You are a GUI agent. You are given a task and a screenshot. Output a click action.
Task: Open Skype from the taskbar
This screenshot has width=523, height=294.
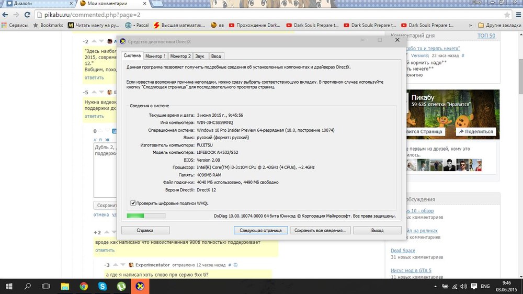pyautogui.click(x=103, y=286)
